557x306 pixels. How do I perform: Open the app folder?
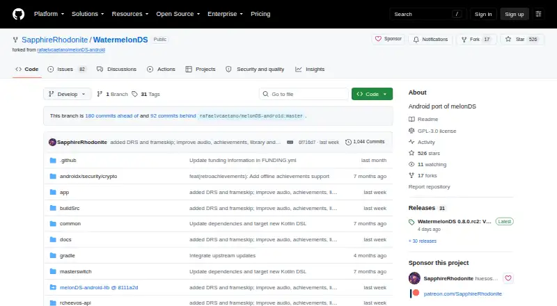coord(64,193)
